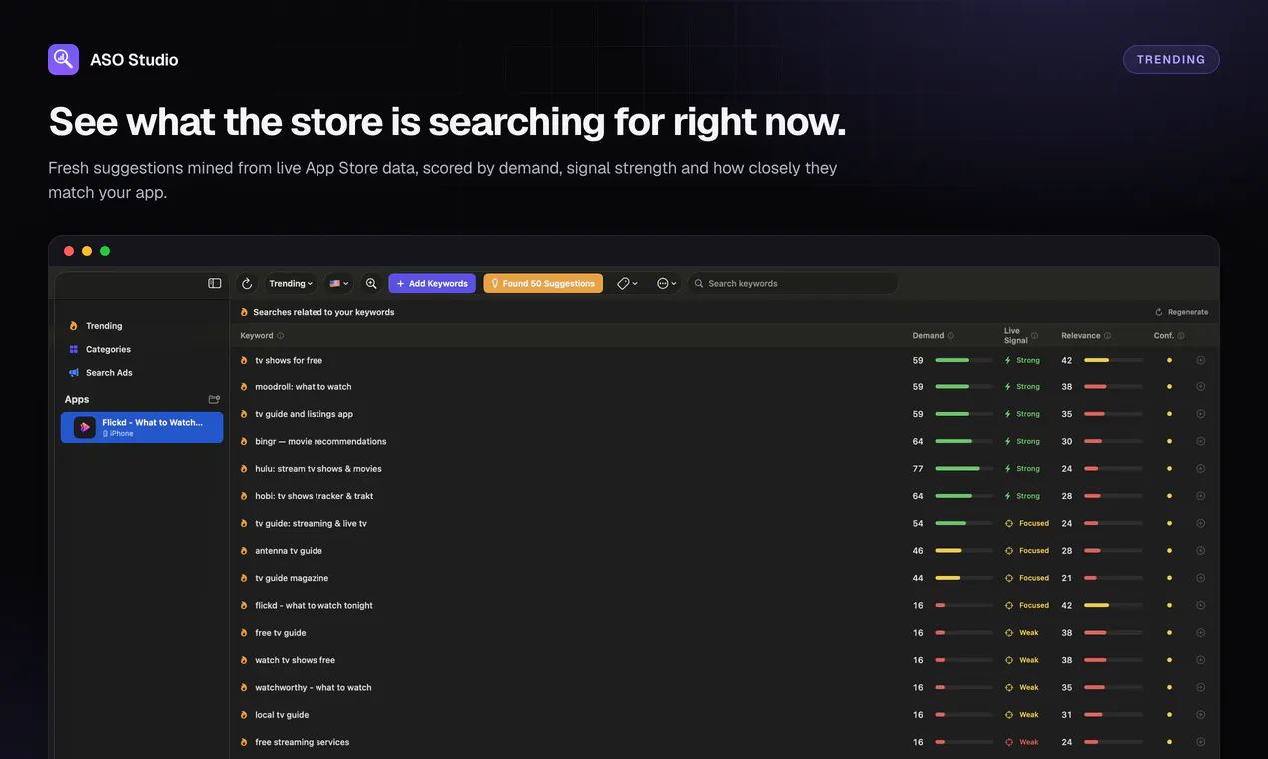The height and width of the screenshot is (759, 1268).
Task: Click the 'tv guide magazine' keyword
Action: [x=292, y=578]
